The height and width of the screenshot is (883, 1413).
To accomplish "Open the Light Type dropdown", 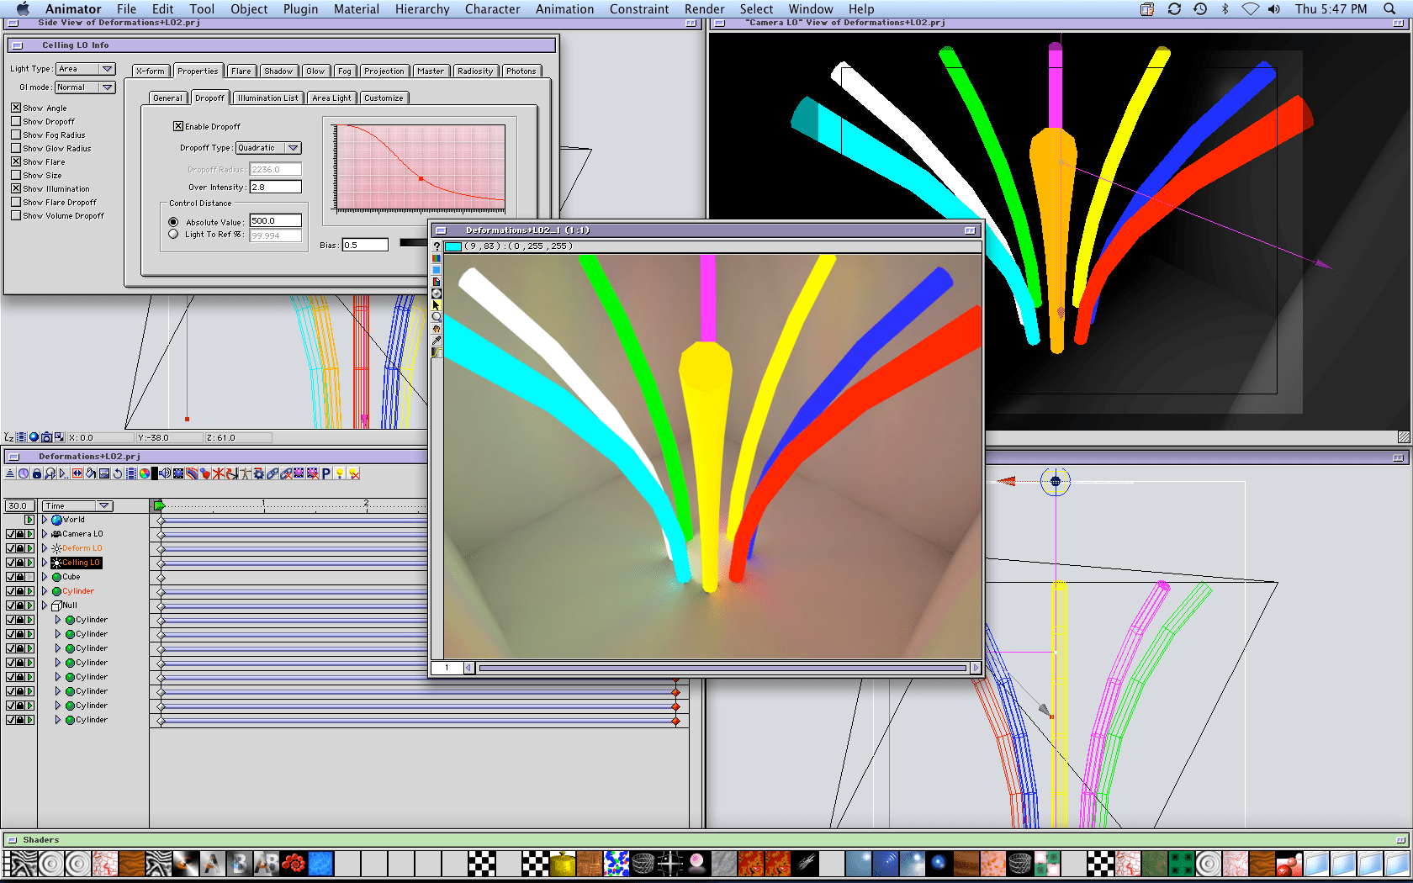I will [86, 69].
